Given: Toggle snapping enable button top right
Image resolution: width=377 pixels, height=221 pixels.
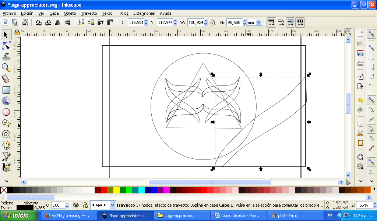Looking at the screenshot, I should tap(371, 34).
